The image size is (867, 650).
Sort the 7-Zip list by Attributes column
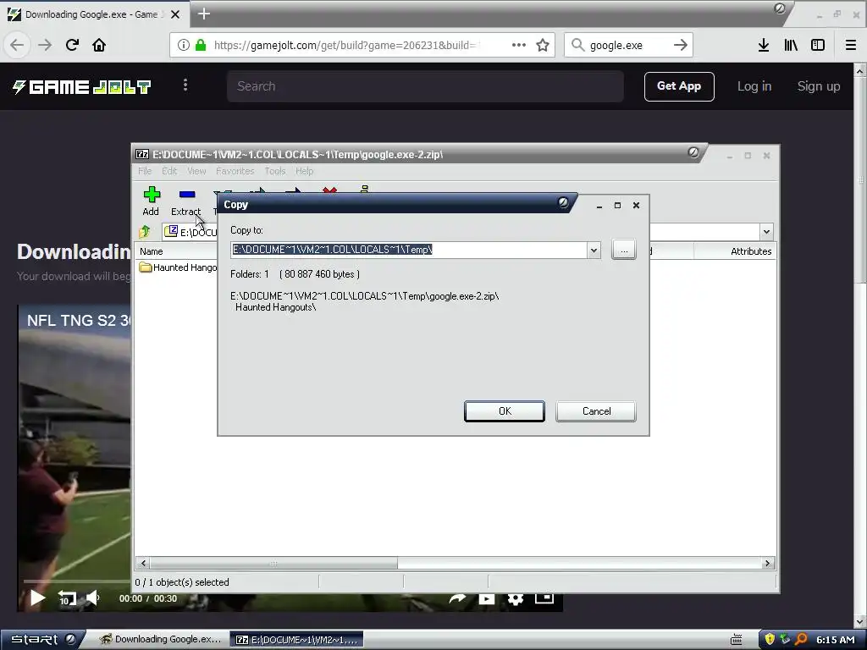[x=750, y=251]
